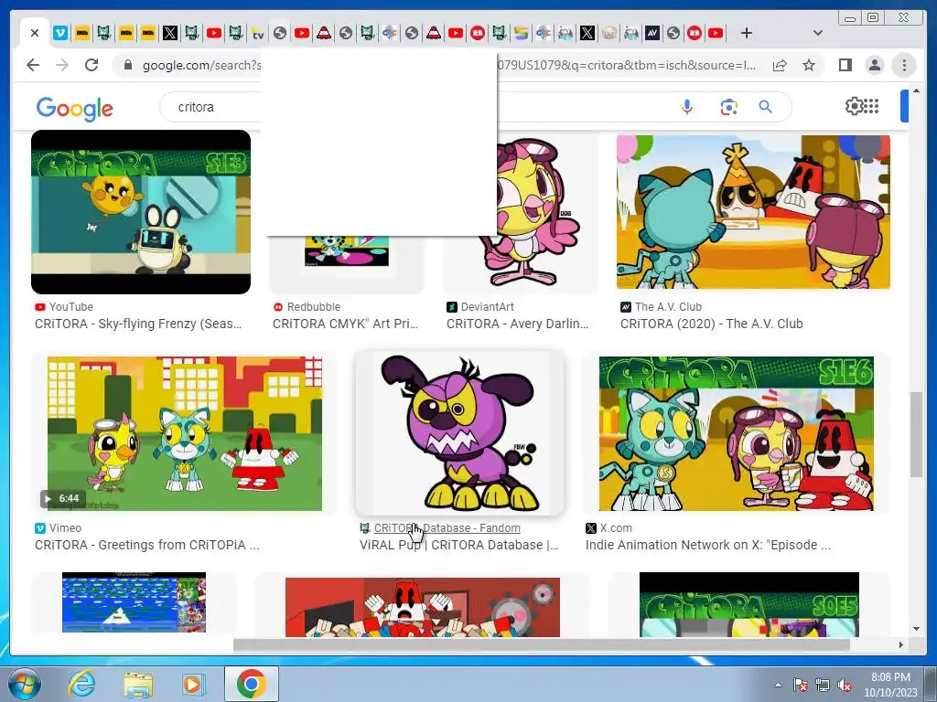Screen dimensions: 937x702
Task: Click the page scroll-up arrow
Action: [916, 91]
